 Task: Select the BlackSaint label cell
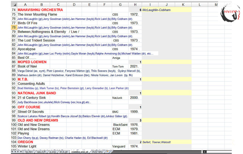pyautogui.click(x=120, y=125)
